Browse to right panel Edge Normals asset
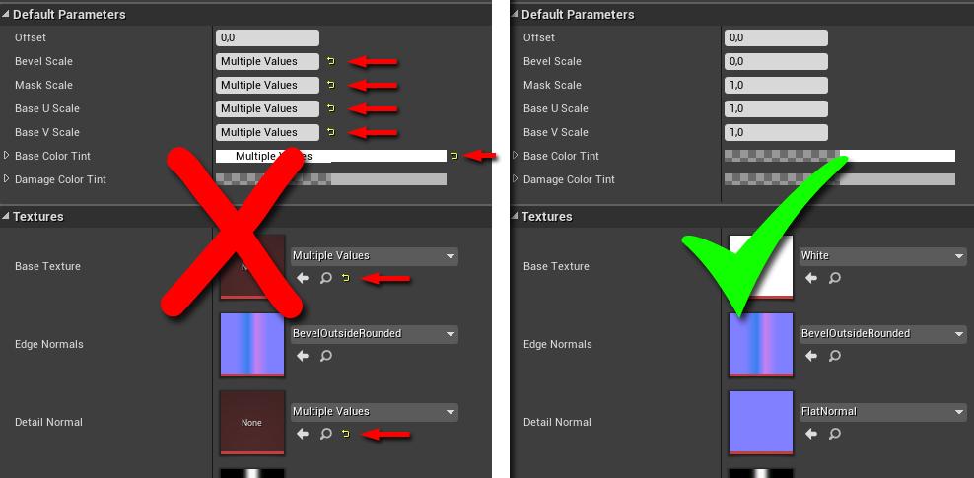 [x=835, y=356]
